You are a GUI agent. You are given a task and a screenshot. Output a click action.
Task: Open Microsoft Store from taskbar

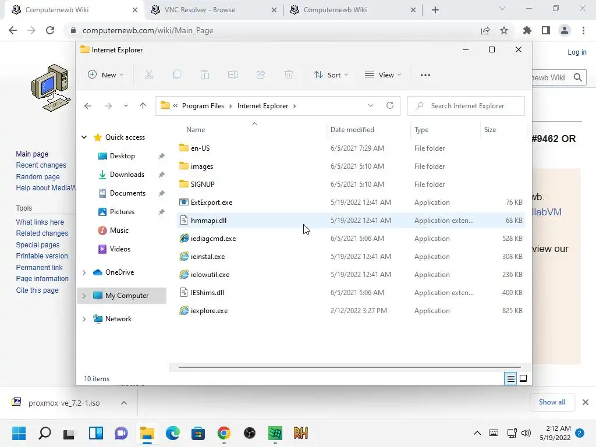(198, 433)
